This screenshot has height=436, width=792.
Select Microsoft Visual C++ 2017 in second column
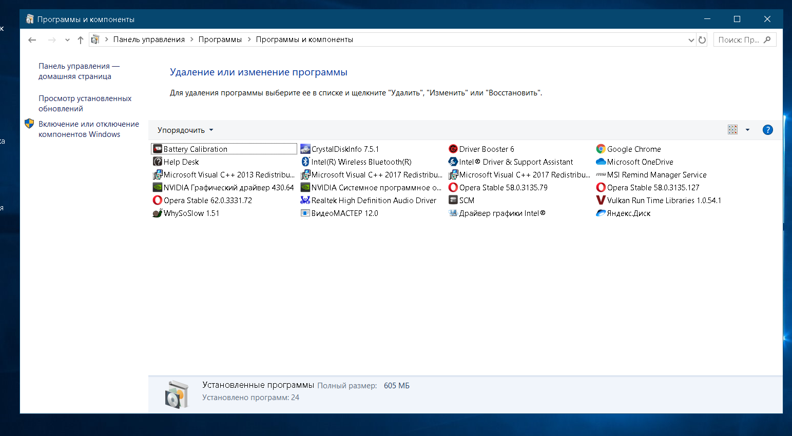372,174
